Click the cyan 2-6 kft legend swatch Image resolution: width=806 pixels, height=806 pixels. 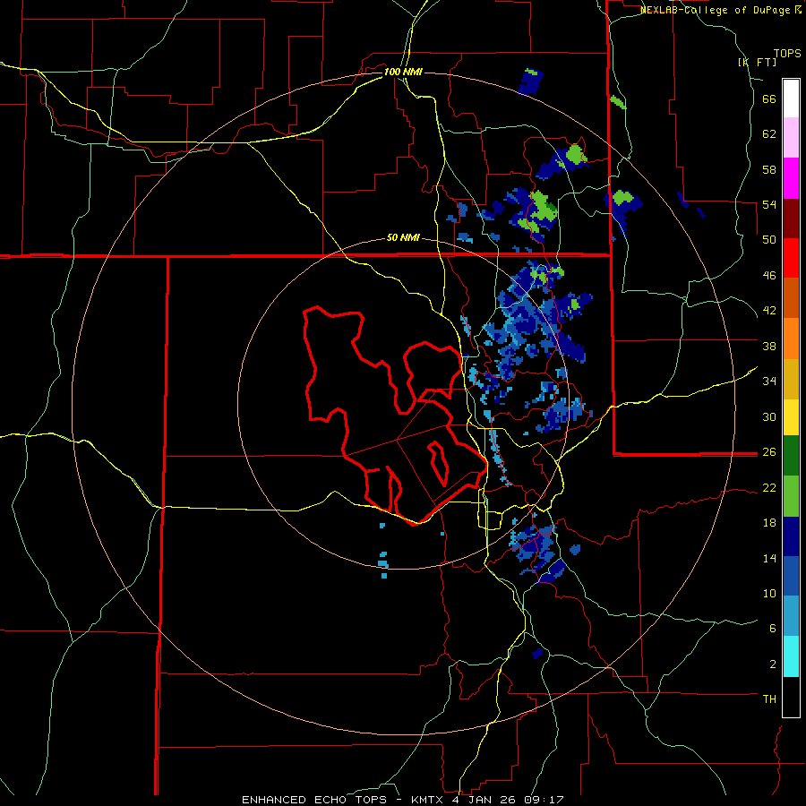[x=791, y=656]
